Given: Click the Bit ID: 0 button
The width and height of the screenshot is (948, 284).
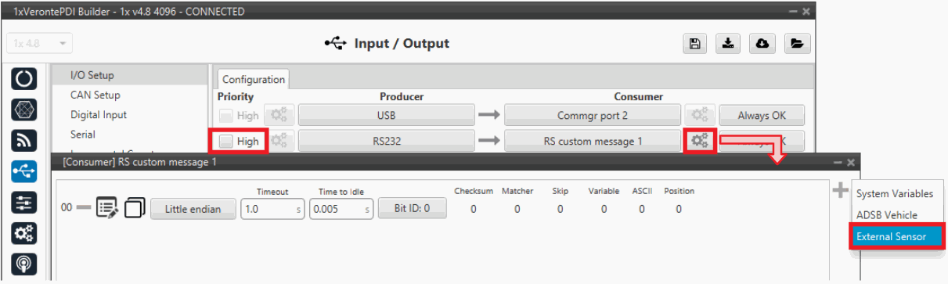Looking at the screenshot, I should click(413, 208).
